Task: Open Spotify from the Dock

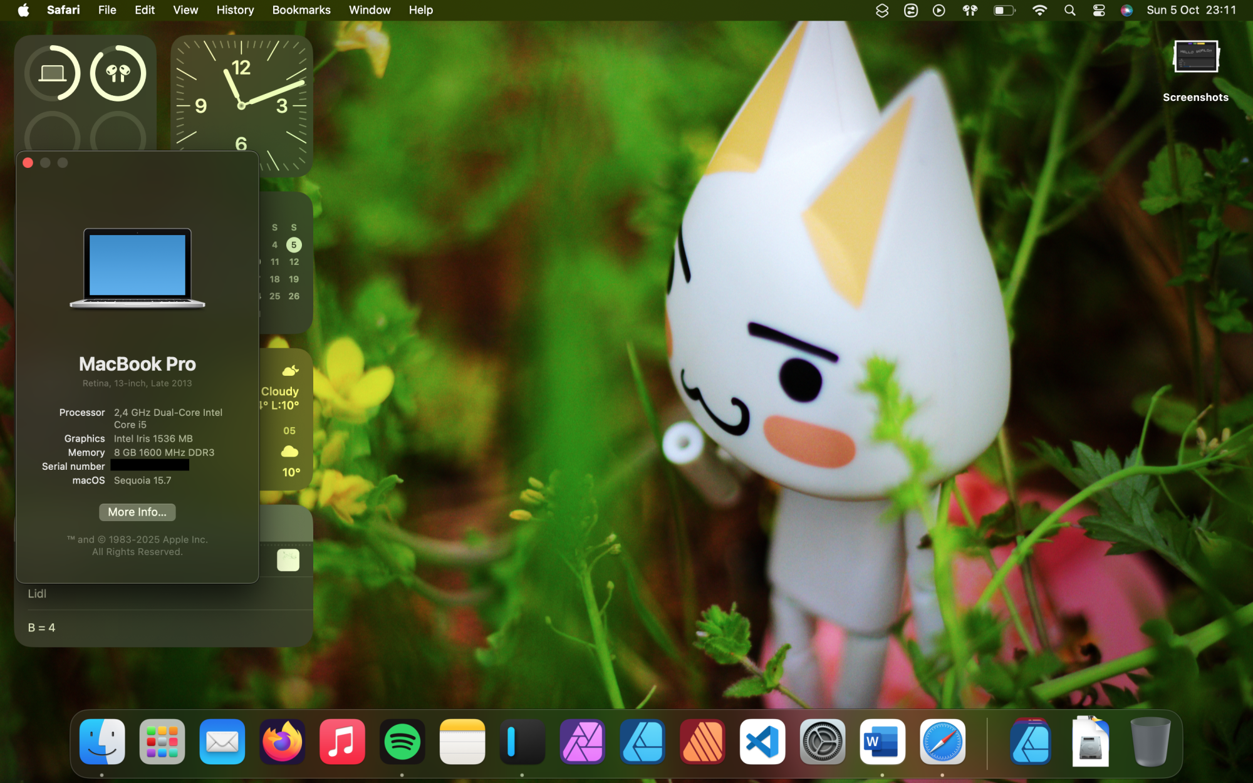Action: [402, 742]
